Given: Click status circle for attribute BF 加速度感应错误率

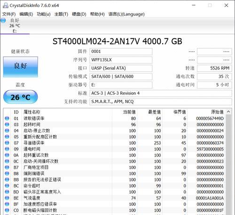Looking at the screenshot, I should point(7,204).
